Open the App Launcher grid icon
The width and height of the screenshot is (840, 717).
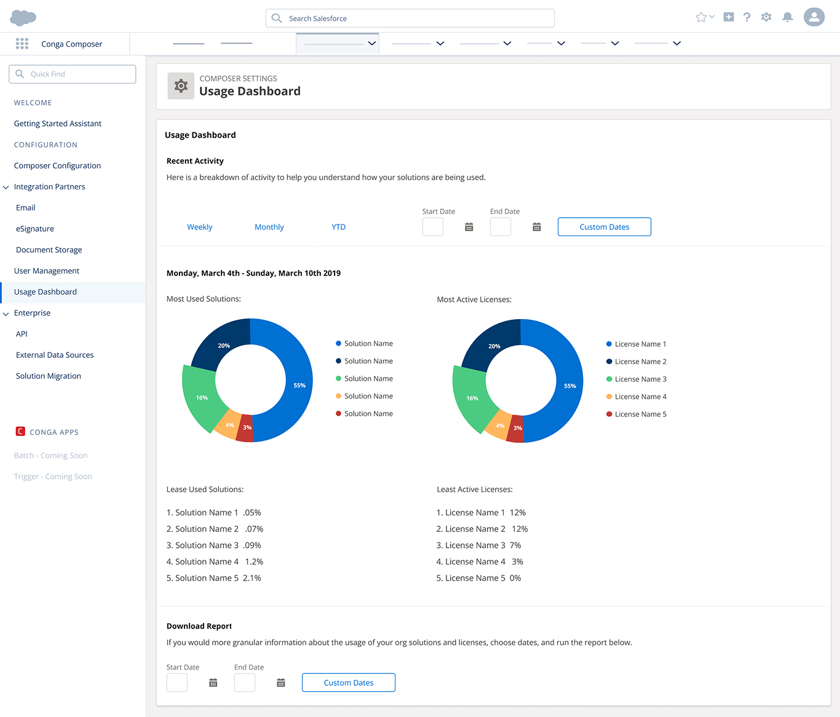point(22,44)
